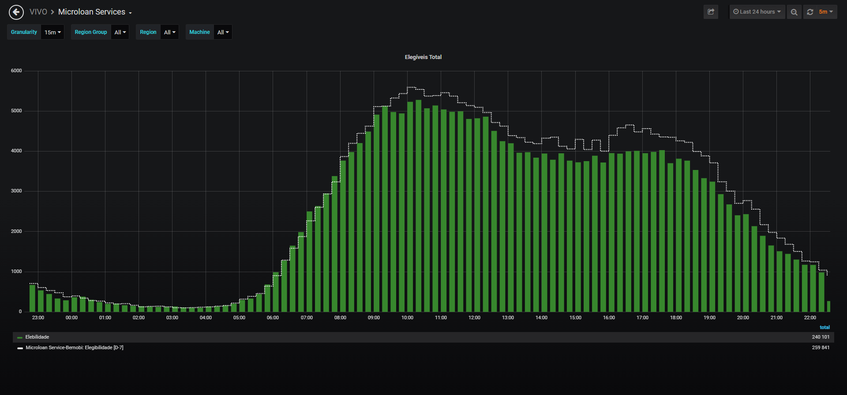The width and height of the screenshot is (847, 395).
Task: Share dashboard via the share icon
Action: 711,12
